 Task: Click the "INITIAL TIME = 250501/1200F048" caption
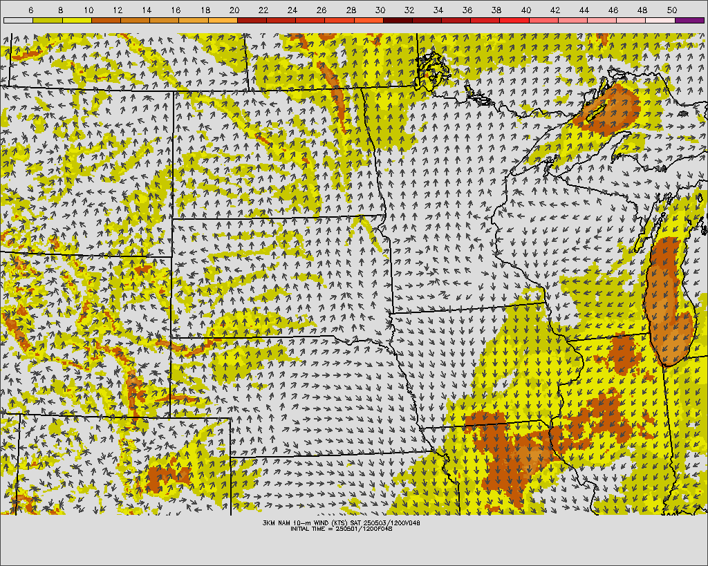click(342, 529)
